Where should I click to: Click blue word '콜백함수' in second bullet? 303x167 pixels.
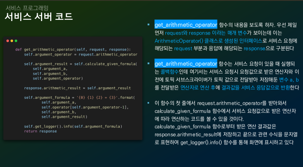[x=170, y=72]
